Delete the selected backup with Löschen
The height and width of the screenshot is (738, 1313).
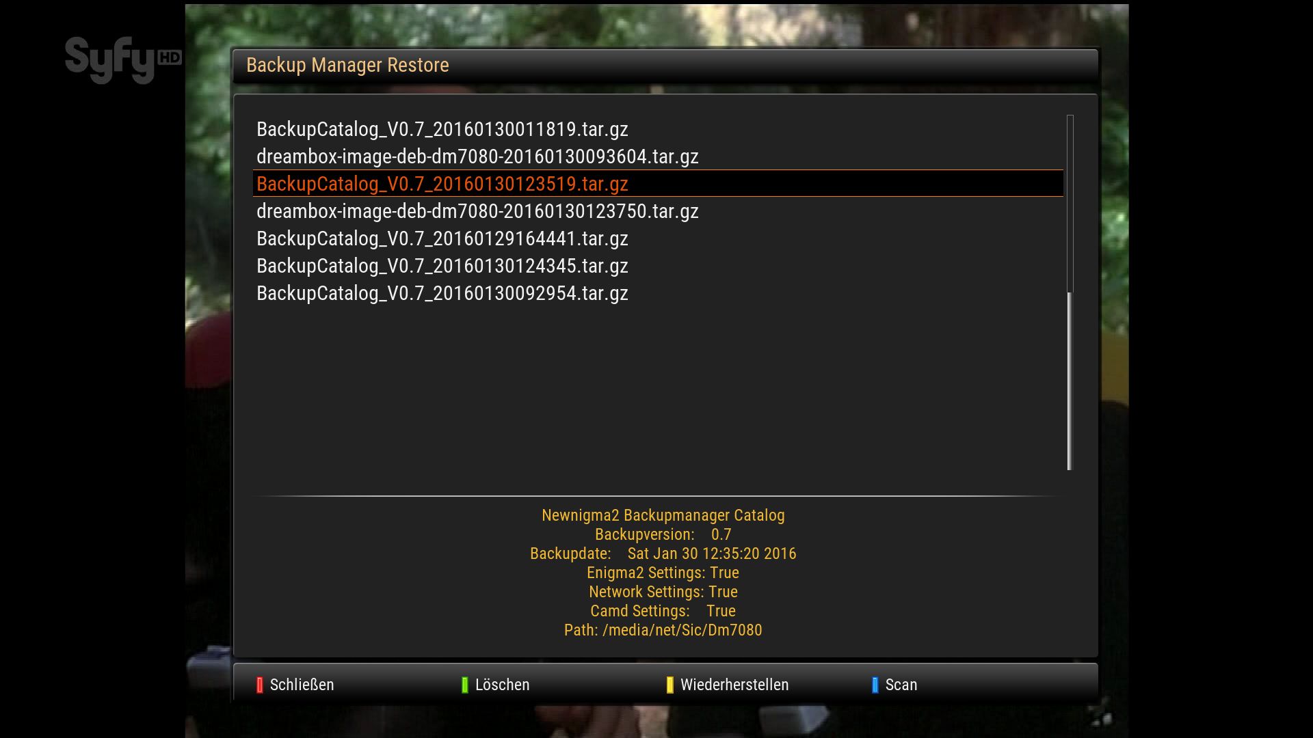(x=502, y=685)
